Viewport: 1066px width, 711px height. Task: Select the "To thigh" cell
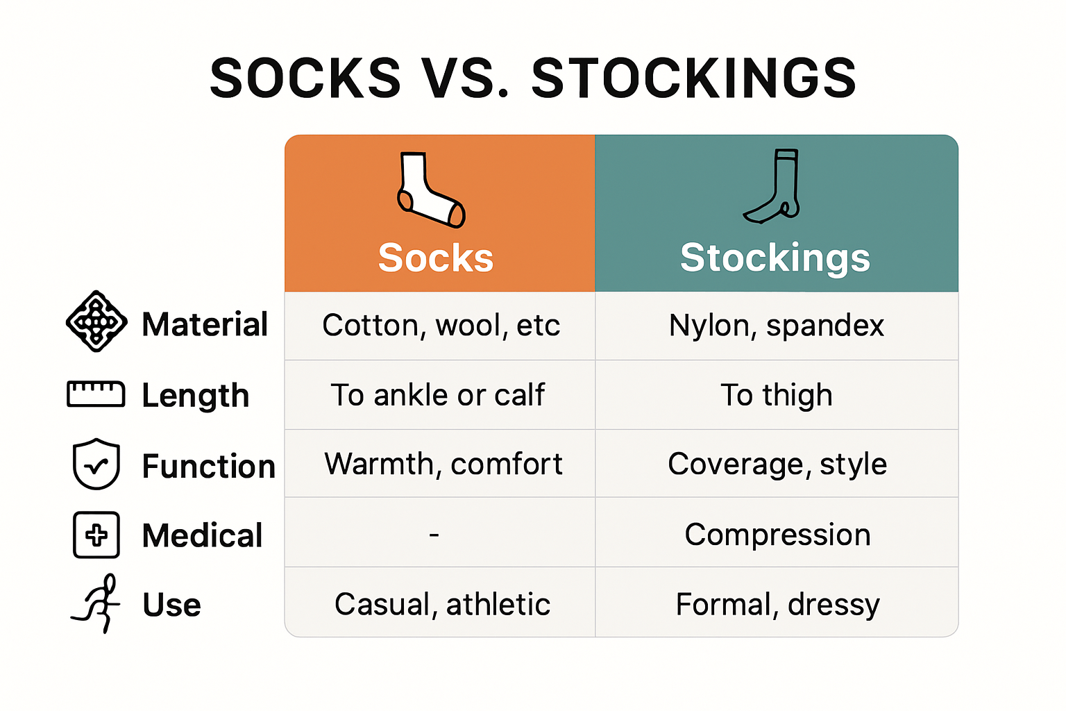(x=777, y=395)
